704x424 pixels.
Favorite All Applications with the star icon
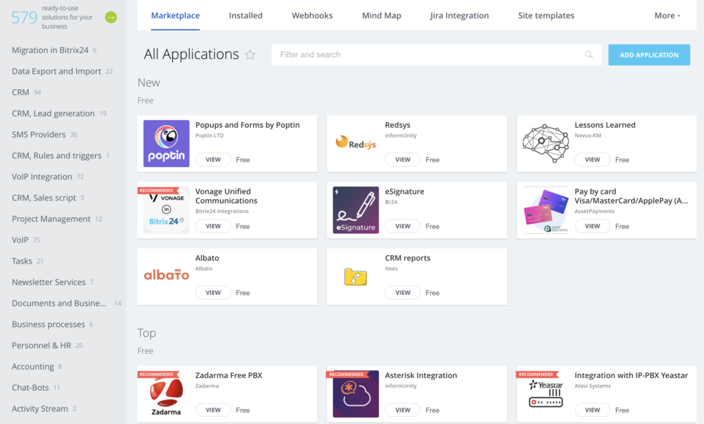pos(250,55)
